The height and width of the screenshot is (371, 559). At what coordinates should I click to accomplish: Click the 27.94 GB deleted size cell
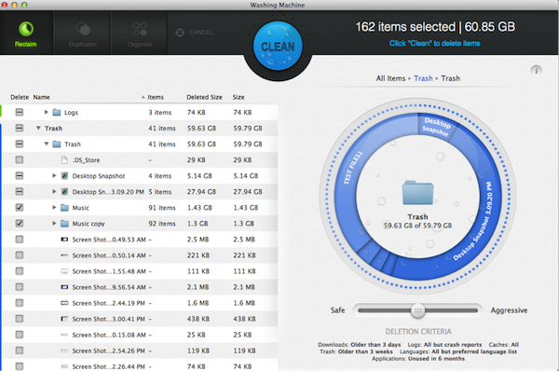click(201, 192)
